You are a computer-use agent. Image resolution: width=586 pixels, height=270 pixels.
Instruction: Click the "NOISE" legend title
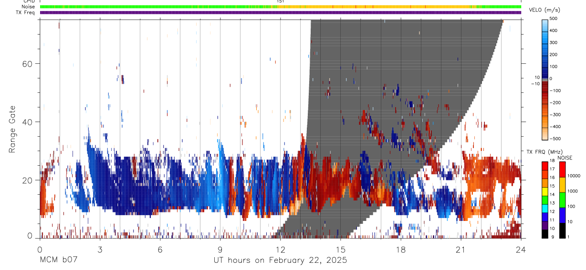(565, 158)
